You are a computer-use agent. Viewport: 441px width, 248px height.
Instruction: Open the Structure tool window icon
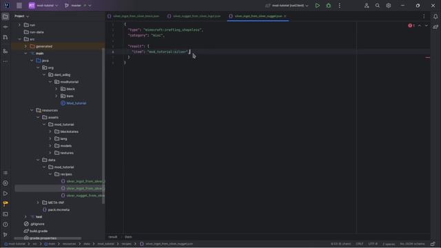(x=6, y=51)
